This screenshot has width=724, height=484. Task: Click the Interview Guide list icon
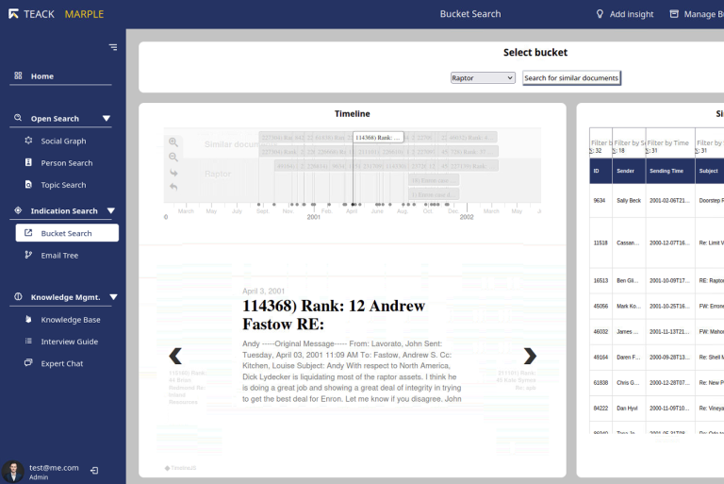[x=28, y=341]
